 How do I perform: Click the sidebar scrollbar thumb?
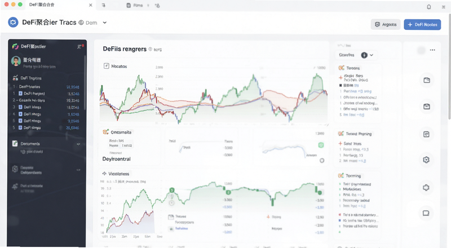pyautogui.click(x=85, y=82)
